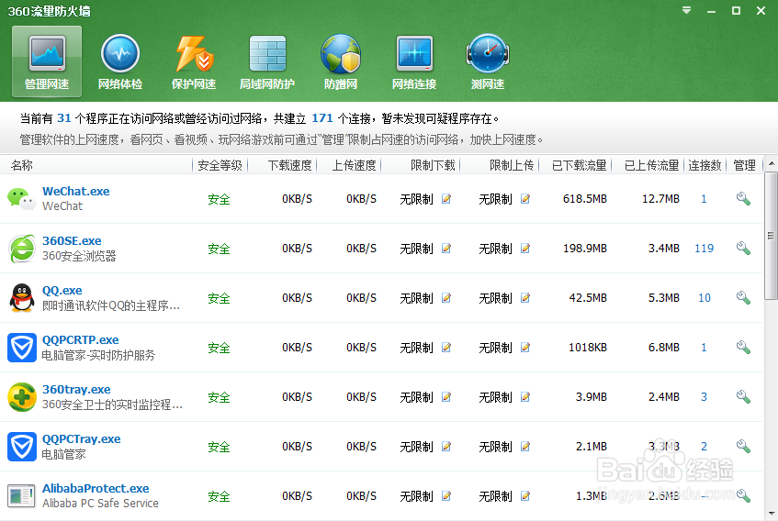Viewport: 778px width, 521px height.
Task: Edit download limit for QQPCTray.exe
Action: tap(446, 446)
